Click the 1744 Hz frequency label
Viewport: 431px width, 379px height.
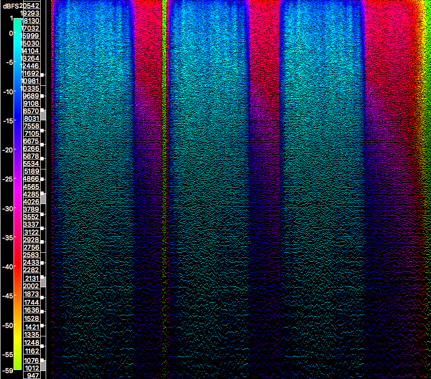(x=31, y=302)
